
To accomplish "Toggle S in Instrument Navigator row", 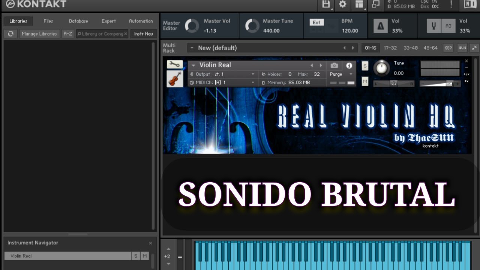I will click(136, 256).
